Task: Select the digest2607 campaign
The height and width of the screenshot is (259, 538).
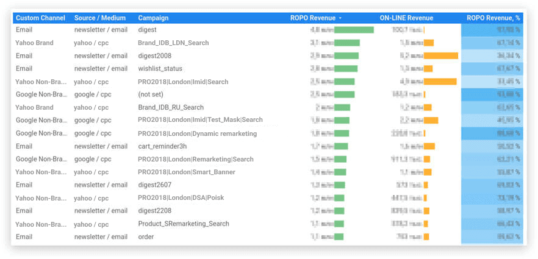Action: coord(154,185)
